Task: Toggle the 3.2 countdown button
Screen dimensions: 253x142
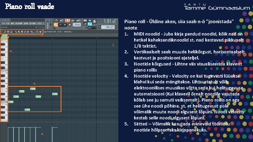Action: pyautogui.click(x=68, y=21)
